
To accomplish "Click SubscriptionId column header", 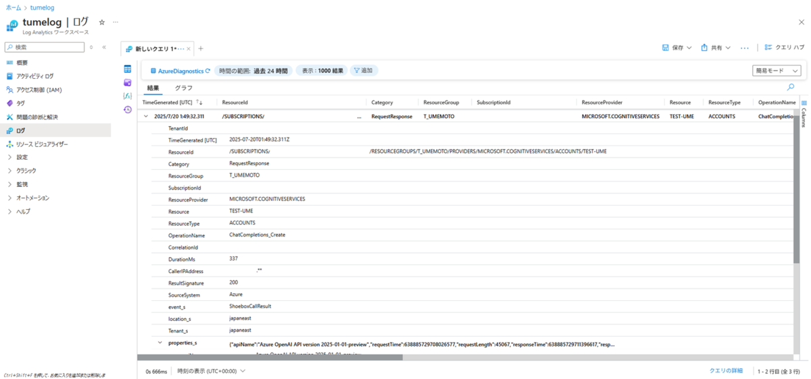I will [493, 103].
